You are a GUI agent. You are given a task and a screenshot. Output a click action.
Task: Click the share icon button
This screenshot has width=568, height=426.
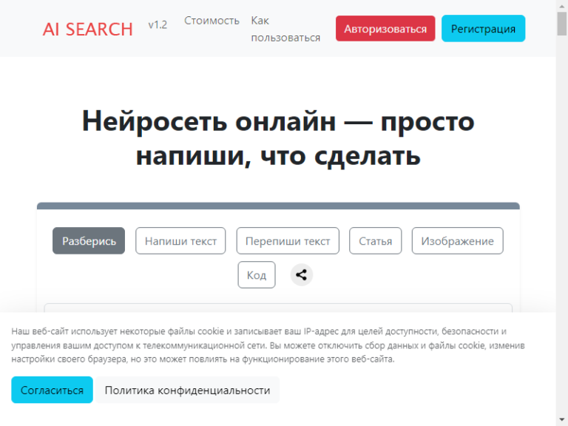click(302, 275)
